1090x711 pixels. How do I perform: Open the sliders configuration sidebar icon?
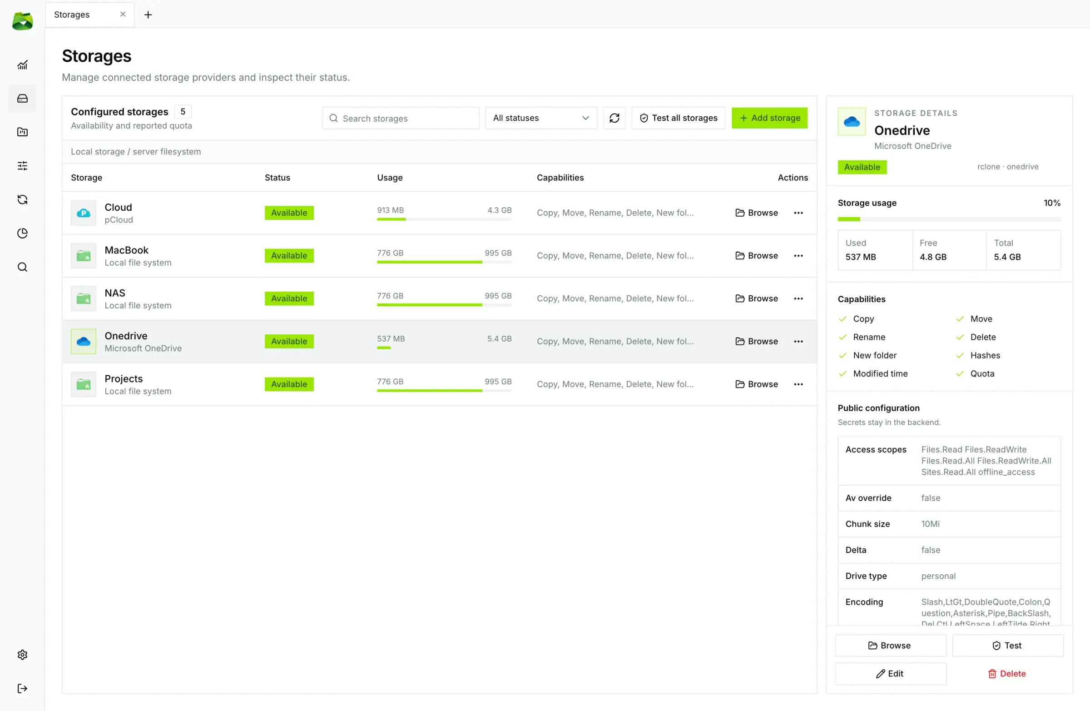(22, 165)
